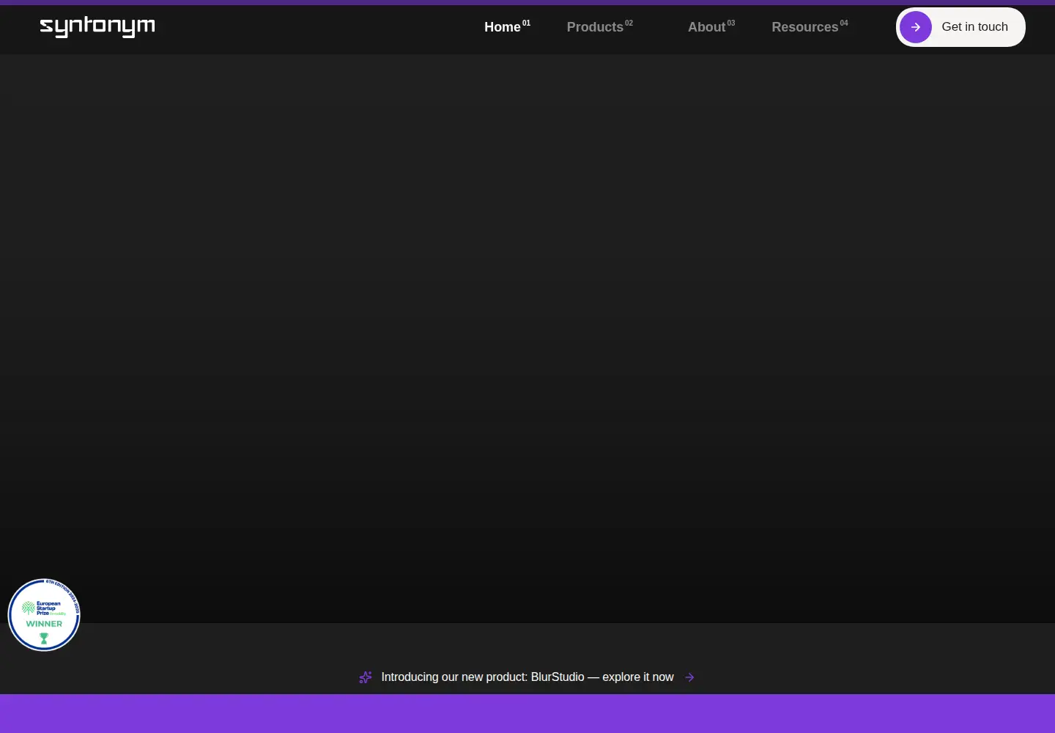This screenshot has height=733, width=1055.
Task: Go to the About page
Action: pos(711,27)
